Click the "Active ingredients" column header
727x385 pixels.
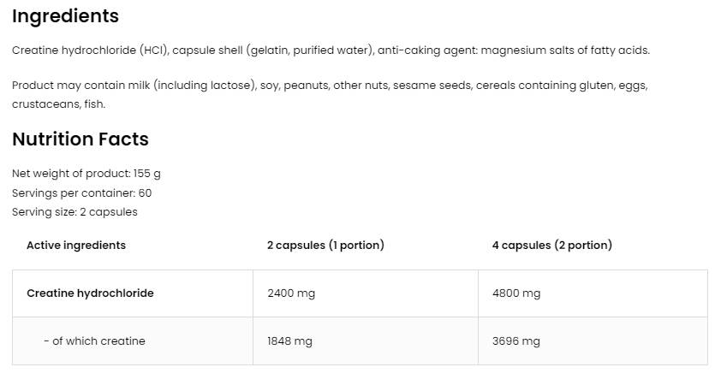76,246
